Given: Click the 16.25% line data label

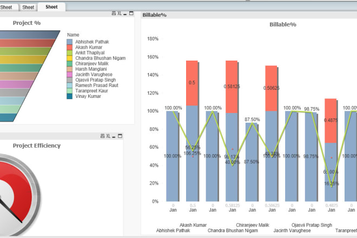Looking at the screenshot, I should click(332, 183).
